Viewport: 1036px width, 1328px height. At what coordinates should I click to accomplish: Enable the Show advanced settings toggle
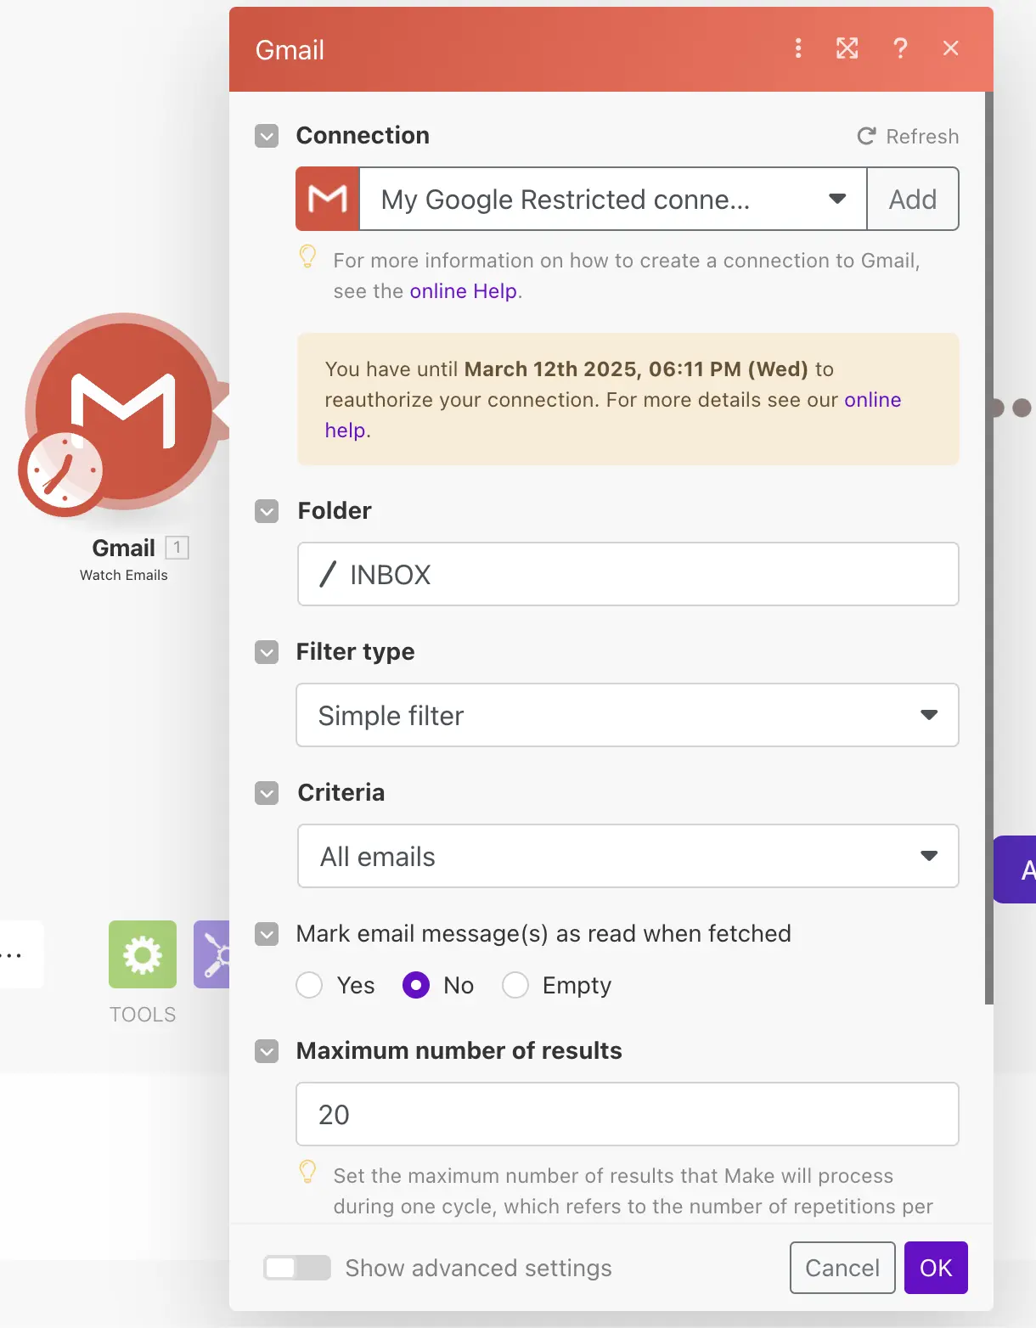pyautogui.click(x=296, y=1268)
